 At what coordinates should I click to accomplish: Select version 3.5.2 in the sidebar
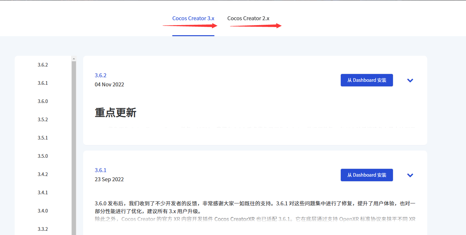(x=43, y=119)
